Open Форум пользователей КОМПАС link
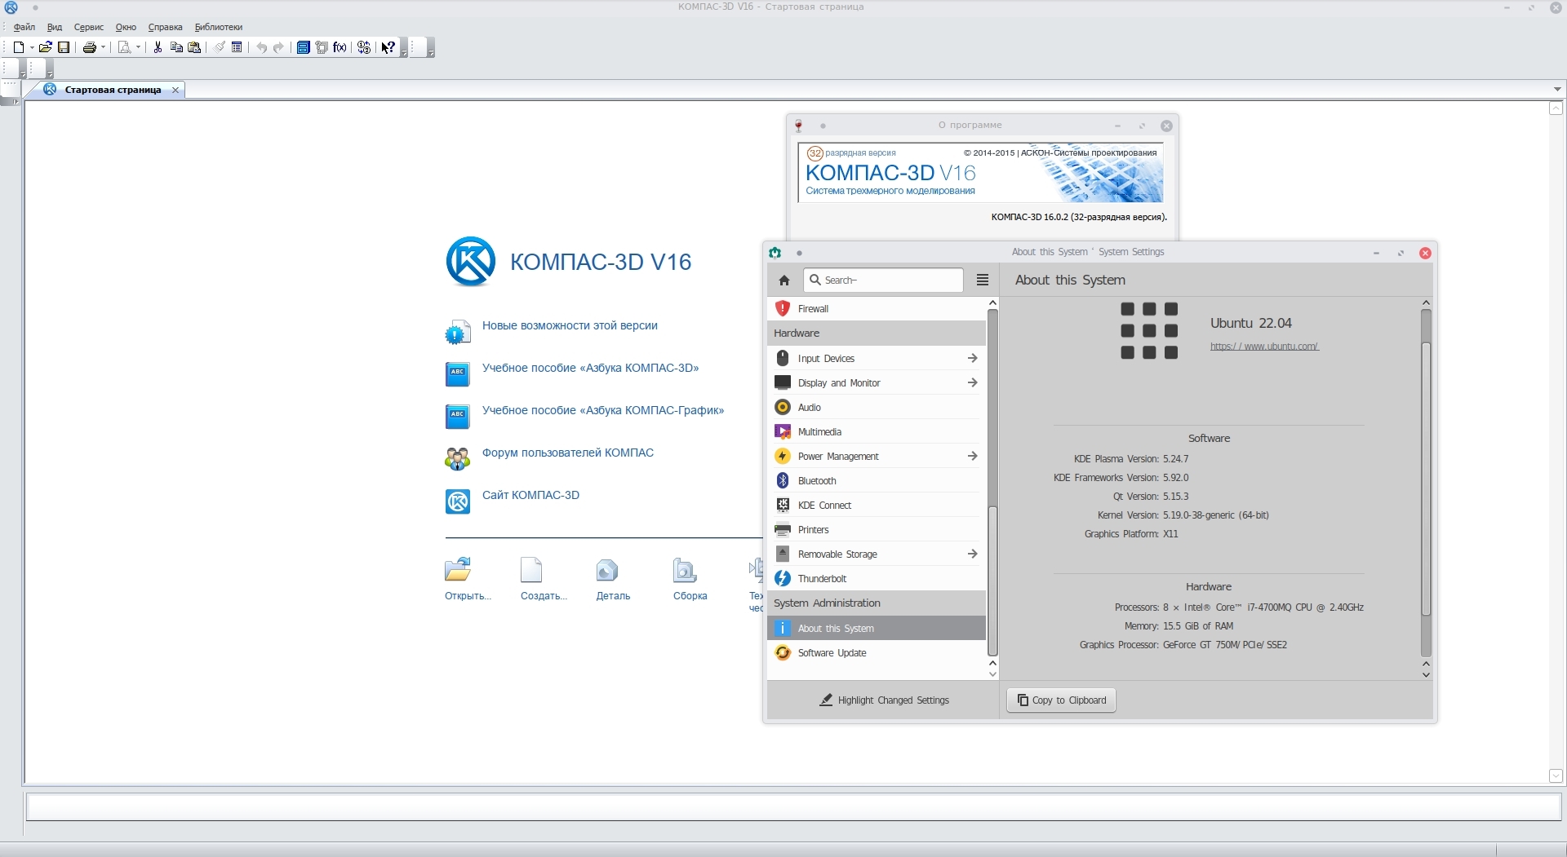Viewport: 1567px width, 857px height. [568, 453]
